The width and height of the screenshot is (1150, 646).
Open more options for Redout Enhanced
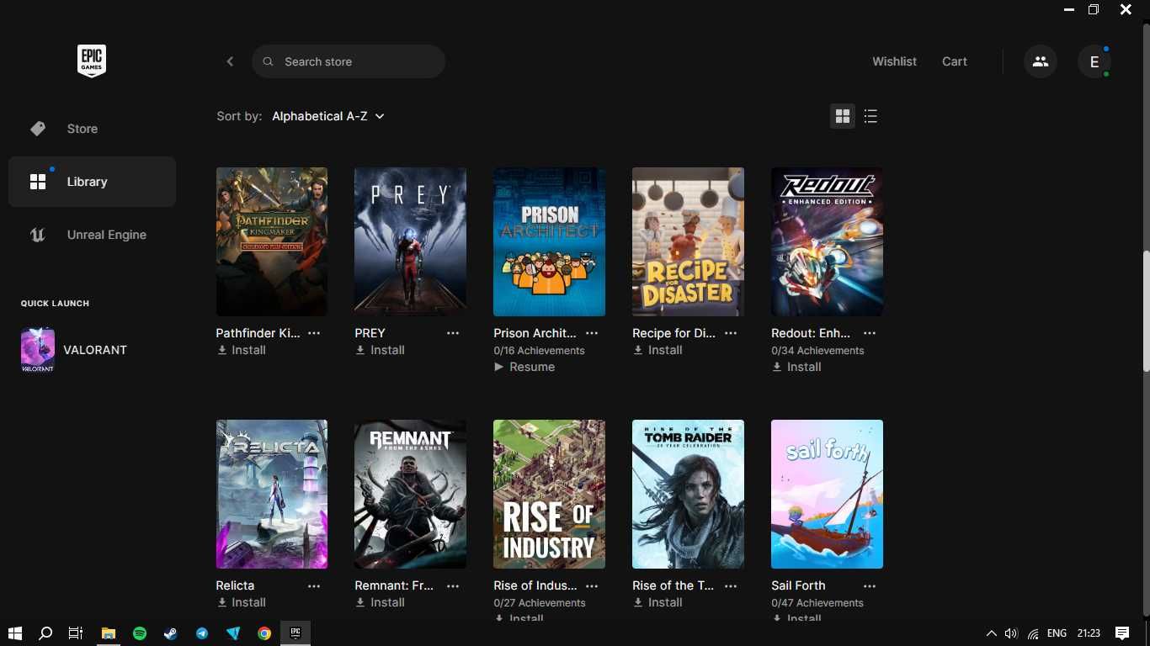tap(870, 333)
